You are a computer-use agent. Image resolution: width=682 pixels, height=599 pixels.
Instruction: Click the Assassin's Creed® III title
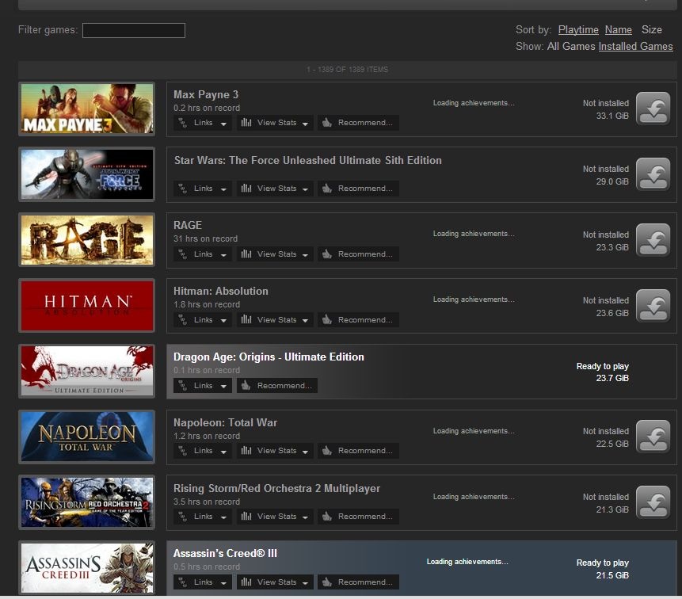point(225,553)
